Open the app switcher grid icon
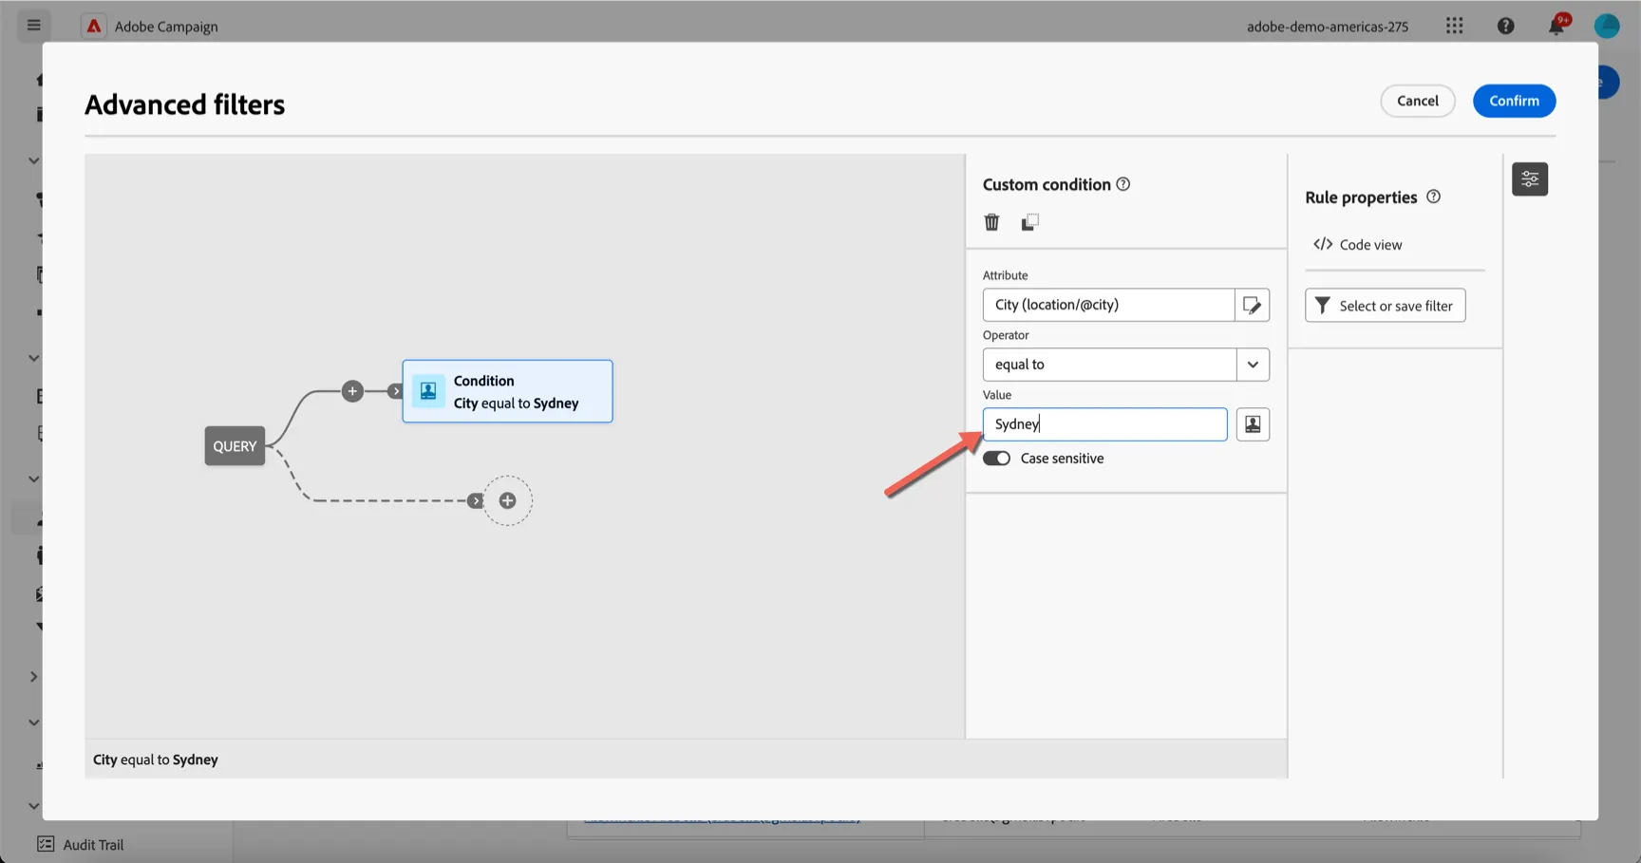This screenshot has width=1641, height=863. [1454, 26]
